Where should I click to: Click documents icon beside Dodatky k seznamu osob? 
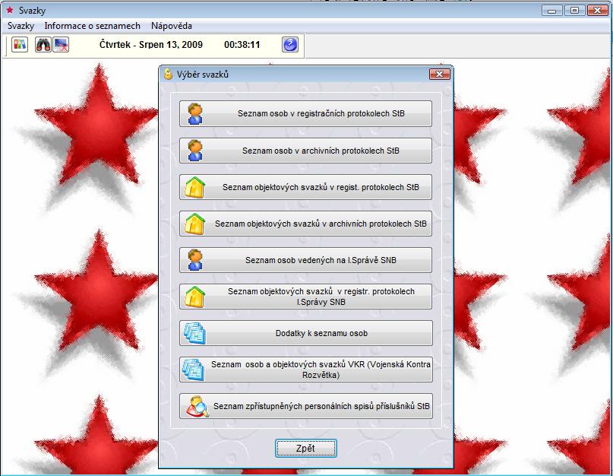194,334
